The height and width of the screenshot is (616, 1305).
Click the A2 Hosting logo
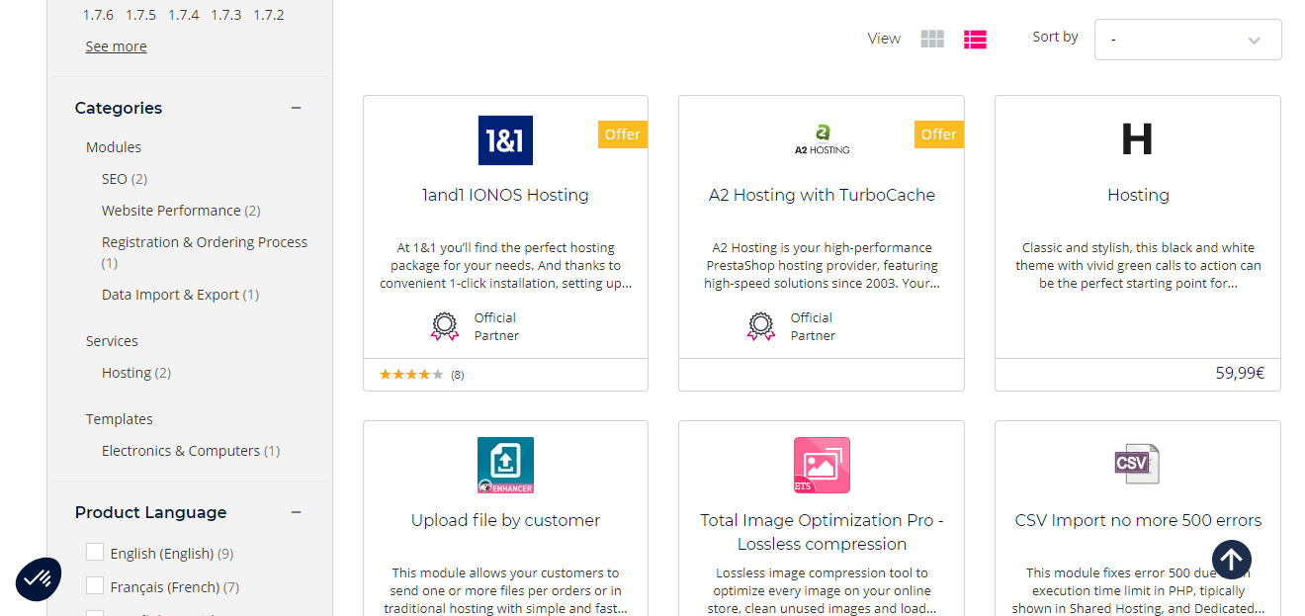click(822, 139)
